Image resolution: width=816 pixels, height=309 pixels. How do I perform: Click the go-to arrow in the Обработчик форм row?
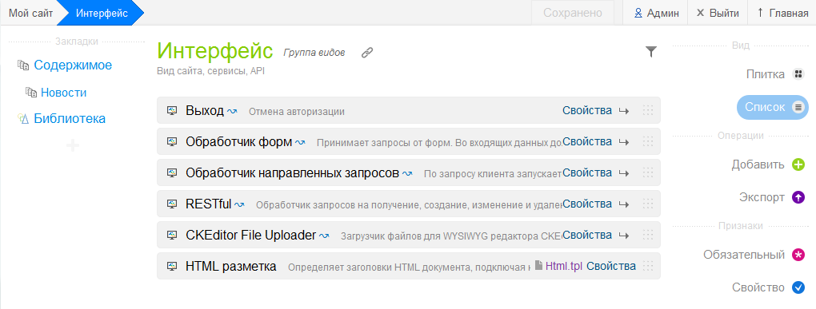tap(624, 142)
